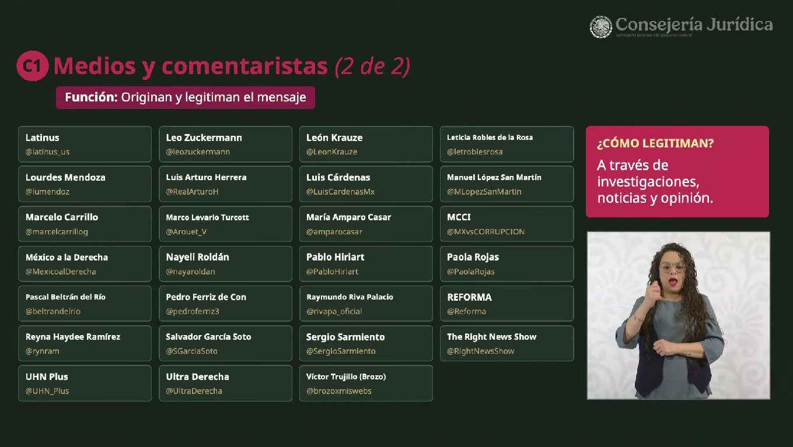Click the "Manuel López San Martín" name
The height and width of the screenshot is (447, 793).
tap(494, 177)
